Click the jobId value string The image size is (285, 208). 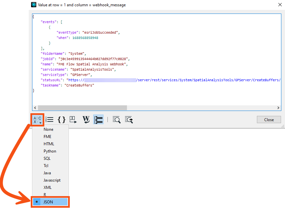[x=93, y=59]
